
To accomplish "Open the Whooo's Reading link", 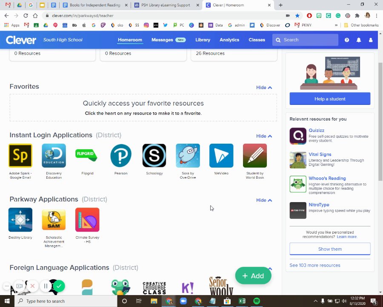I will point(327,178).
